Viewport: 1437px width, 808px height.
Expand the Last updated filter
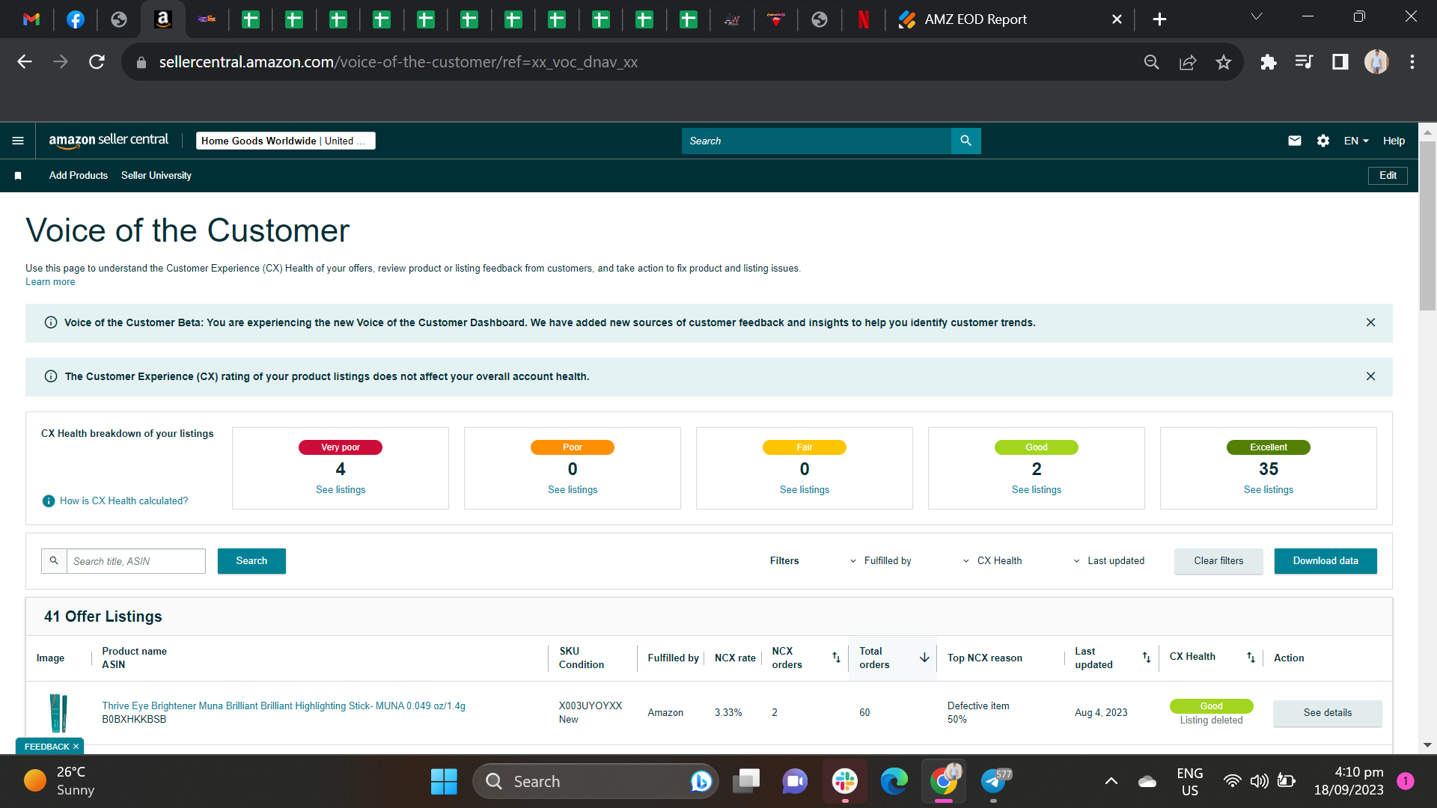(x=1108, y=561)
